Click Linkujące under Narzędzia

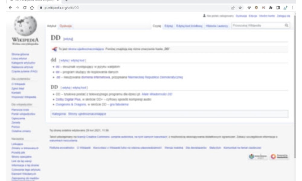pos(17,144)
